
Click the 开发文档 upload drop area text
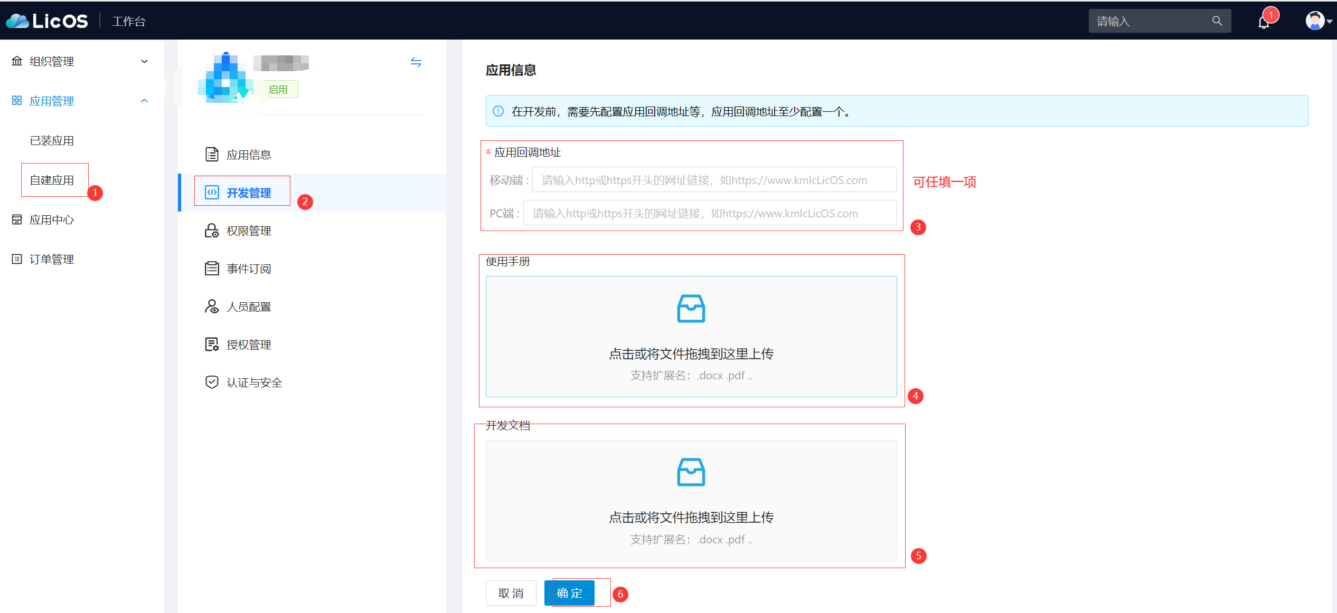coord(691,518)
